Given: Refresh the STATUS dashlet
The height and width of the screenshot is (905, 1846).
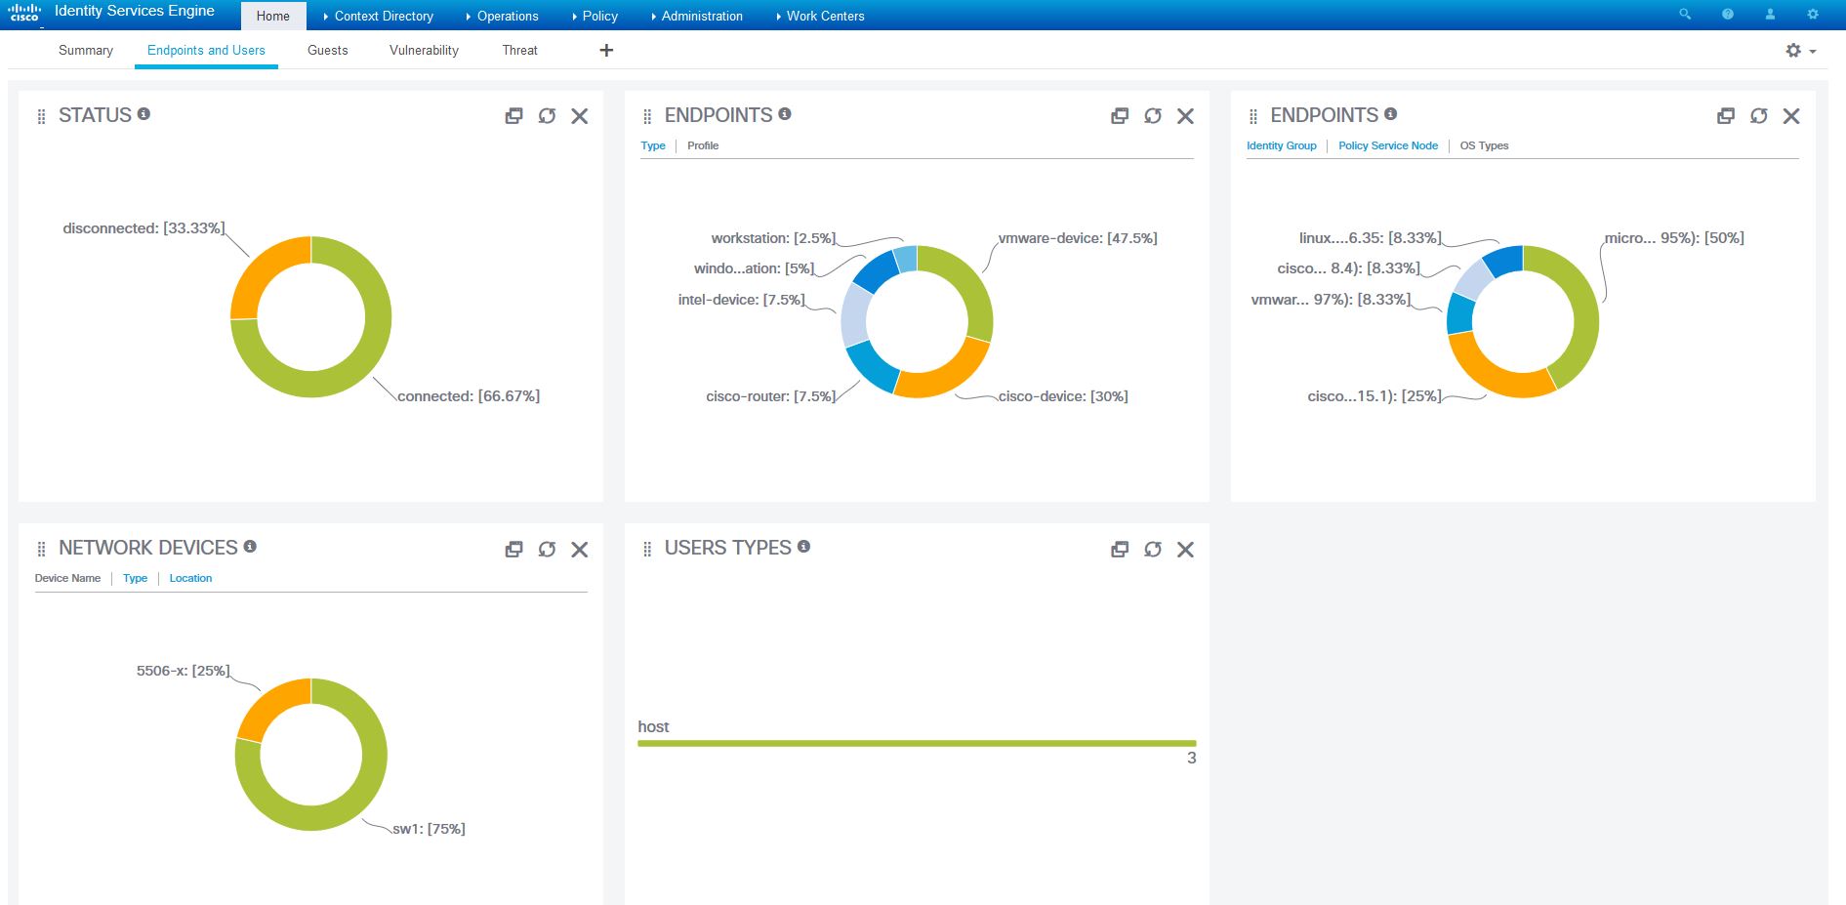Looking at the screenshot, I should coord(547,116).
